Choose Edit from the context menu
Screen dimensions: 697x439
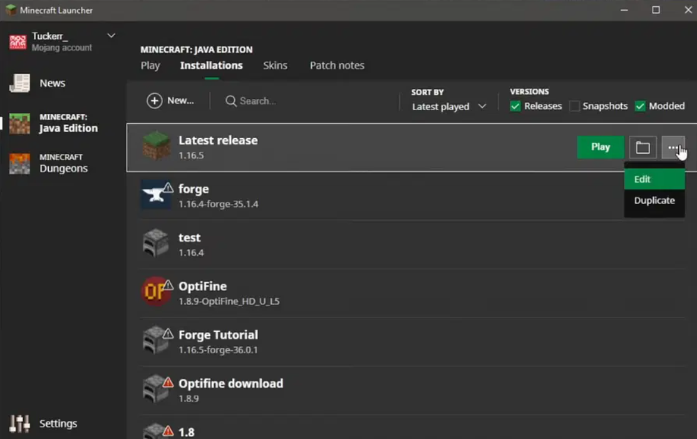654,179
